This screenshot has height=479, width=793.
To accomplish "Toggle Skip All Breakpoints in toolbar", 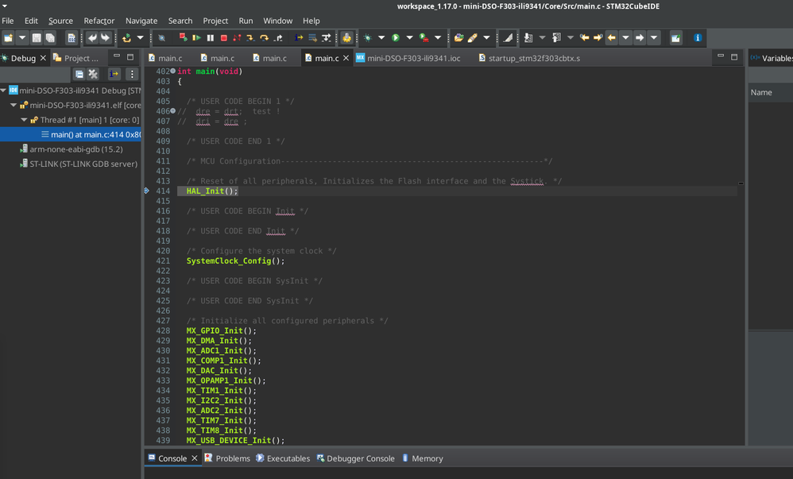I will [161, 38].
